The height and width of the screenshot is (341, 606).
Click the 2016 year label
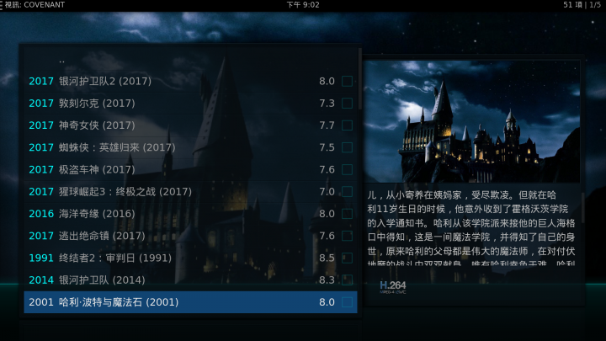point(41,213)
